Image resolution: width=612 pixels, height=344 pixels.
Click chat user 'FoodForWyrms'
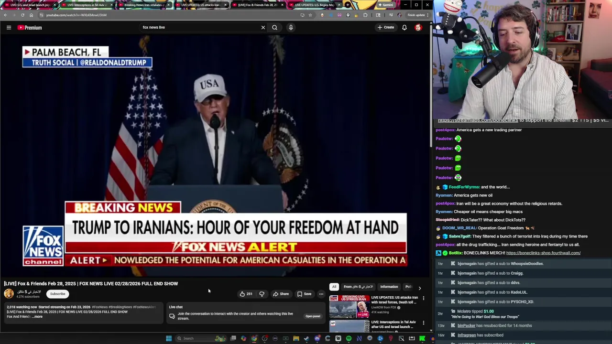coord(464,187)
